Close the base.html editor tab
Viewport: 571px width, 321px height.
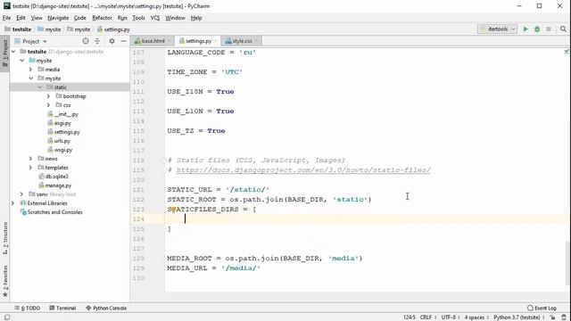point(170,41)
